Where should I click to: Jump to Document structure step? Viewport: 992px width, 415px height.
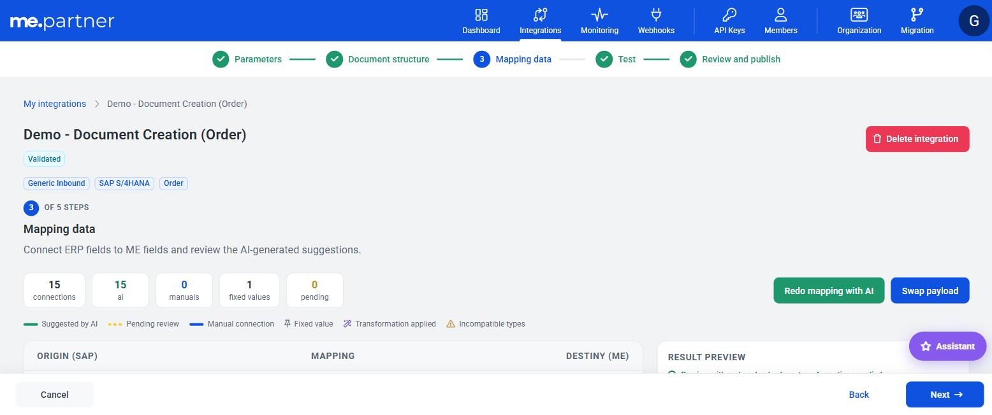377,59
